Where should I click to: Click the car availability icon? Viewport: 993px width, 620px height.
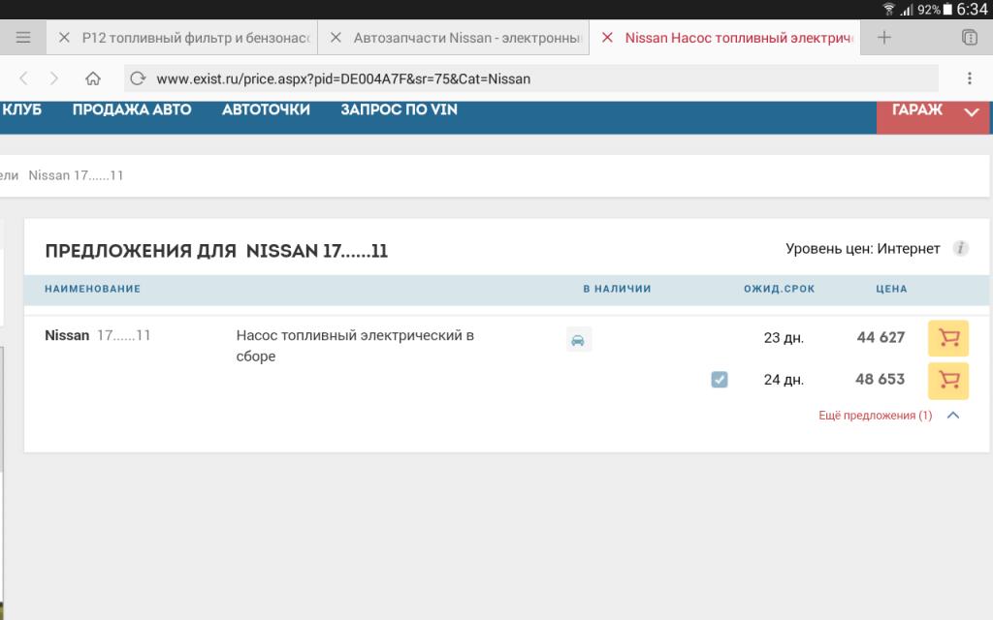[578, 340]
